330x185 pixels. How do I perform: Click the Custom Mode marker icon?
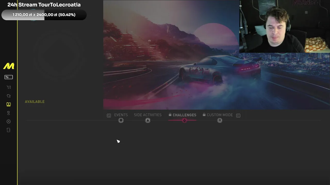point(220,121)
